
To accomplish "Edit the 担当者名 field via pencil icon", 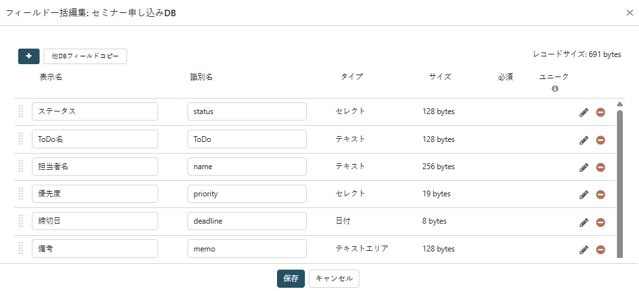I will tap(584, 167).
